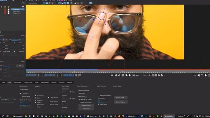Click the Clear mesh button

click(86, 109)
